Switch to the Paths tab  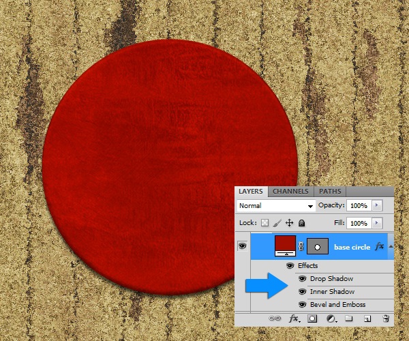tap(330, 192)
